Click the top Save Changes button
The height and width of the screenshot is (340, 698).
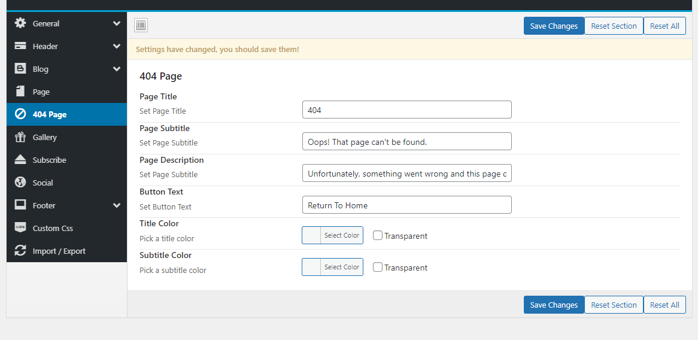point(554,26)
